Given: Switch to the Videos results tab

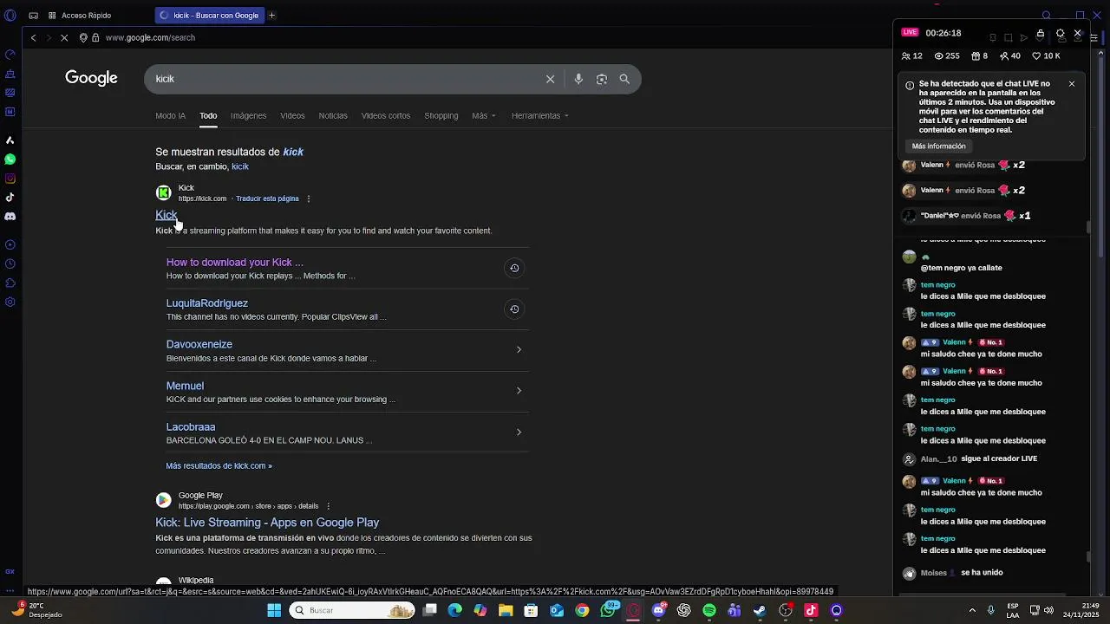Looking at the screenshot, I should coord(292,116).
